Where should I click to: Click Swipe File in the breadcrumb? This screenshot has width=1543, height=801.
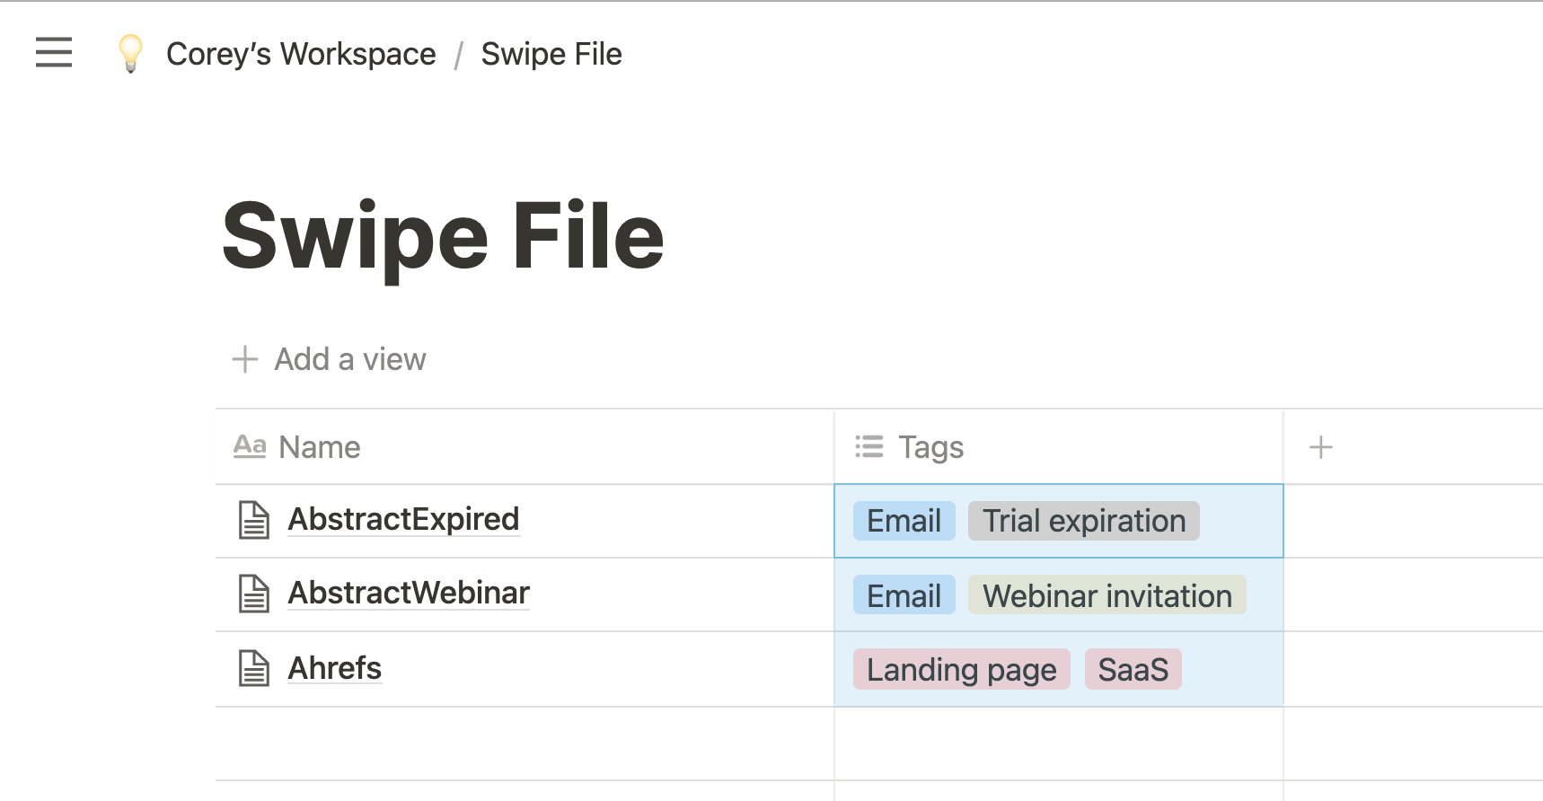coord(551,54)
